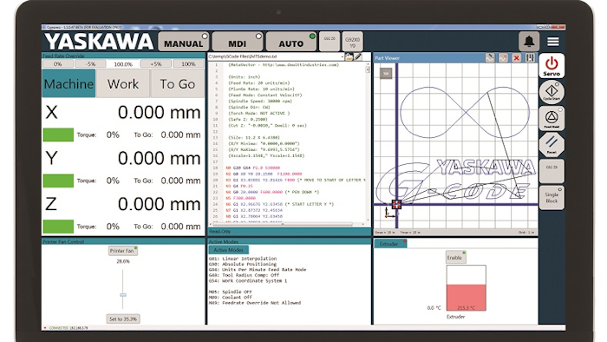The height and width of the screenshot is (342, 607).
Task: Click Set to 35.3% button
Action: [x=123, y=319]
